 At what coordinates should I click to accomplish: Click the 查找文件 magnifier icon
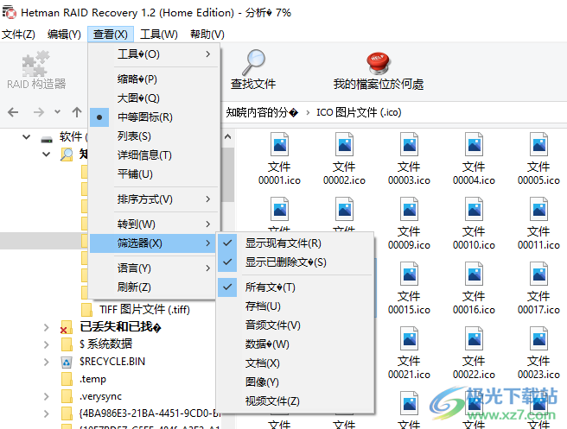tap(253, 62)
